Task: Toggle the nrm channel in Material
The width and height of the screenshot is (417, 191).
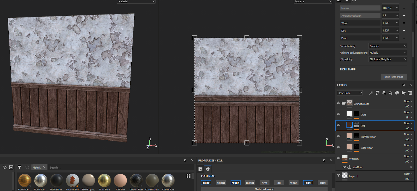Action: coord(264,183)
